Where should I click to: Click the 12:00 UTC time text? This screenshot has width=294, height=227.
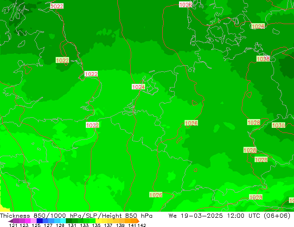point(245,216)
